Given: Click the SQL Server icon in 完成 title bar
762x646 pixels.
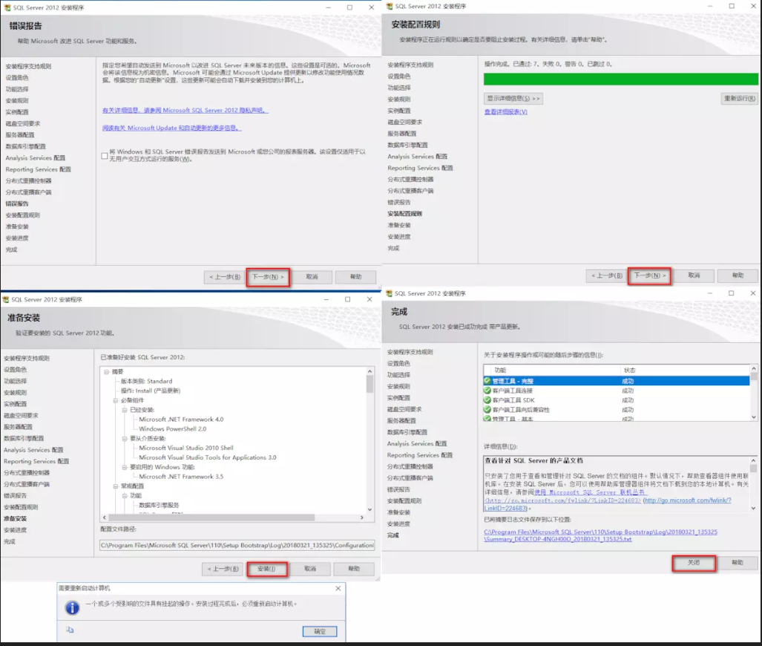Looking at the screenshot, I should coord(389,293).
